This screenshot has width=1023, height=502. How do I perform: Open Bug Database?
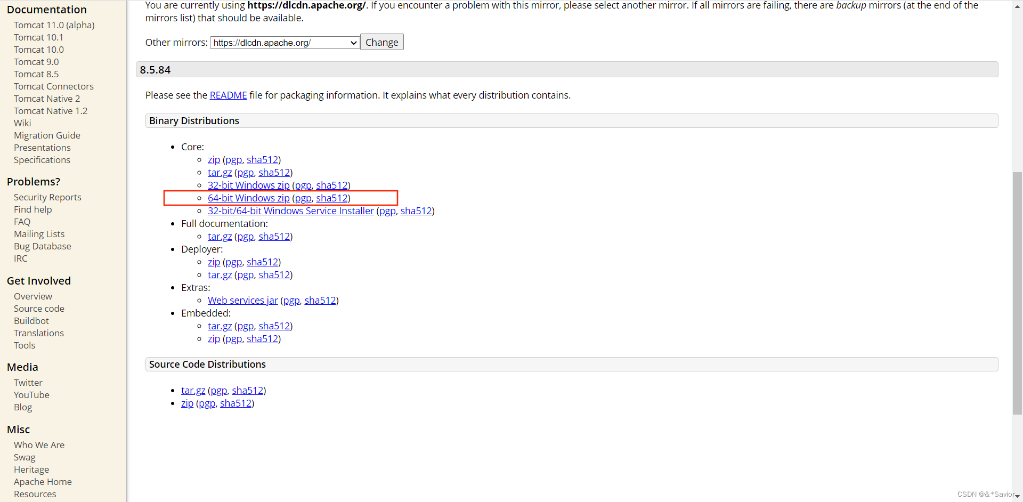pyautogui.click(x=43, y=246)
